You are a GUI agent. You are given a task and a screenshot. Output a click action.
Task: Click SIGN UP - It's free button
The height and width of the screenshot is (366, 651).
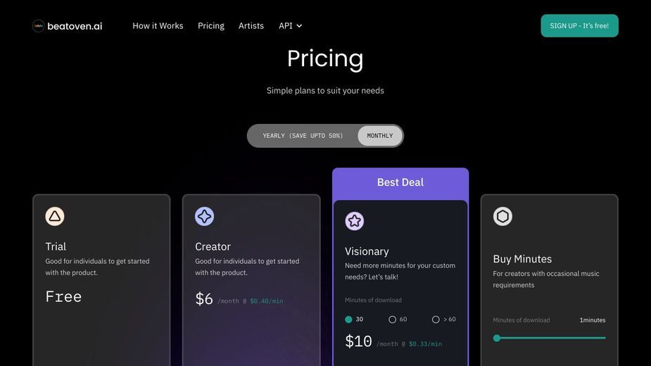coord(580,26)
